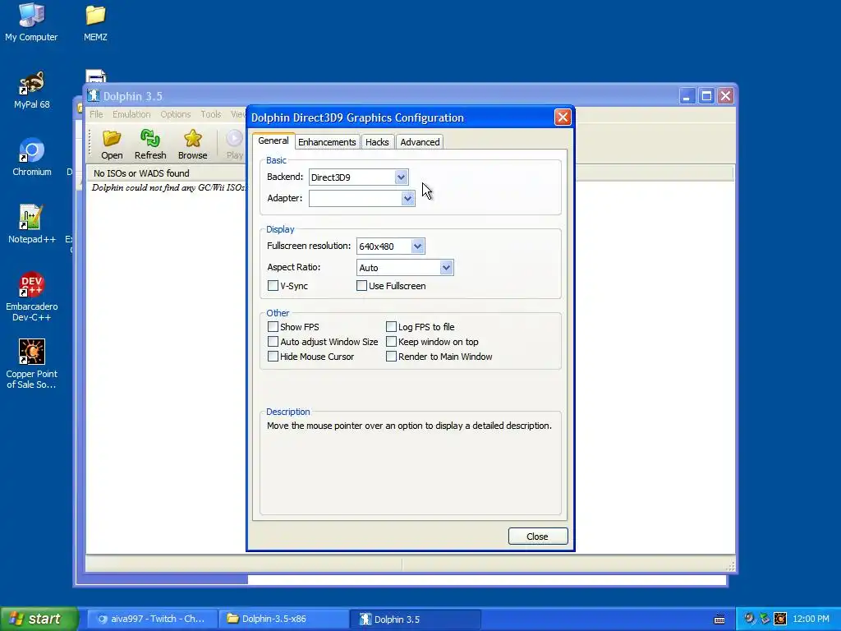Click the network tray icon
The height and width of the screenshot is (631, 841).
765,619
